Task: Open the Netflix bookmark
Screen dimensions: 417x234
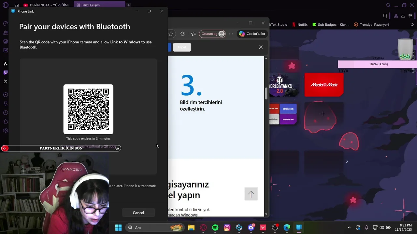Action: pyautogui.click(x=300, y=24)
